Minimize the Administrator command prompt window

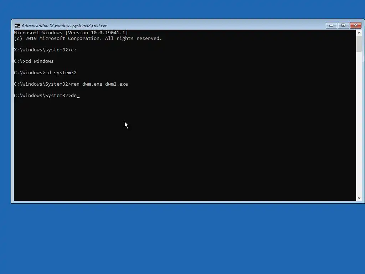pos(331,25)
